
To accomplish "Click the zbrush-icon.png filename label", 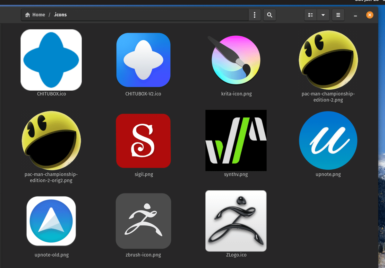I will [x=143, y=255].
